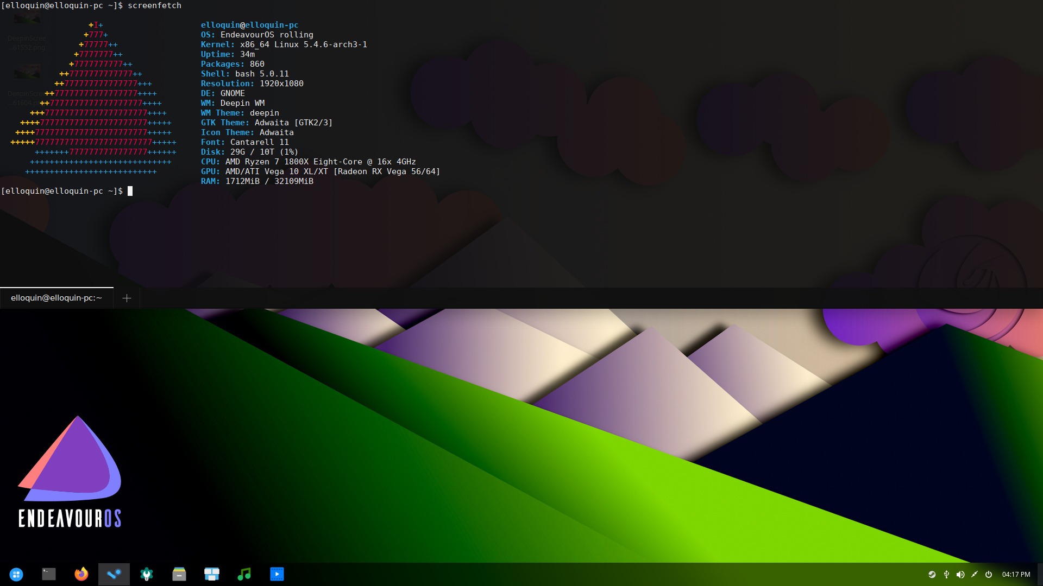Click the 'Icon Theme: Adwaita' line
The image size is (1043, 586).
pyautogui.click(x=247, y=132)
